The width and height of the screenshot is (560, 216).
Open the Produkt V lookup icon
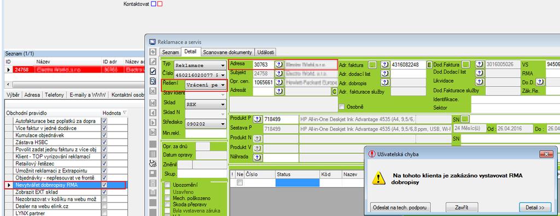point(258,148)
